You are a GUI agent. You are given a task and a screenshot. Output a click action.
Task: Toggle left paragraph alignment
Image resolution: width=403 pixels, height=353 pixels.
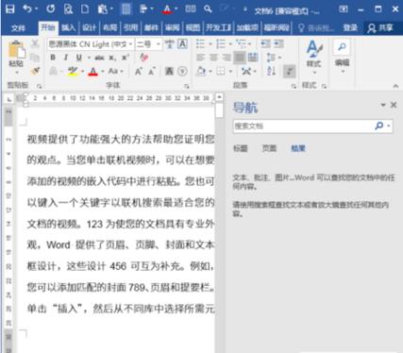201,58
